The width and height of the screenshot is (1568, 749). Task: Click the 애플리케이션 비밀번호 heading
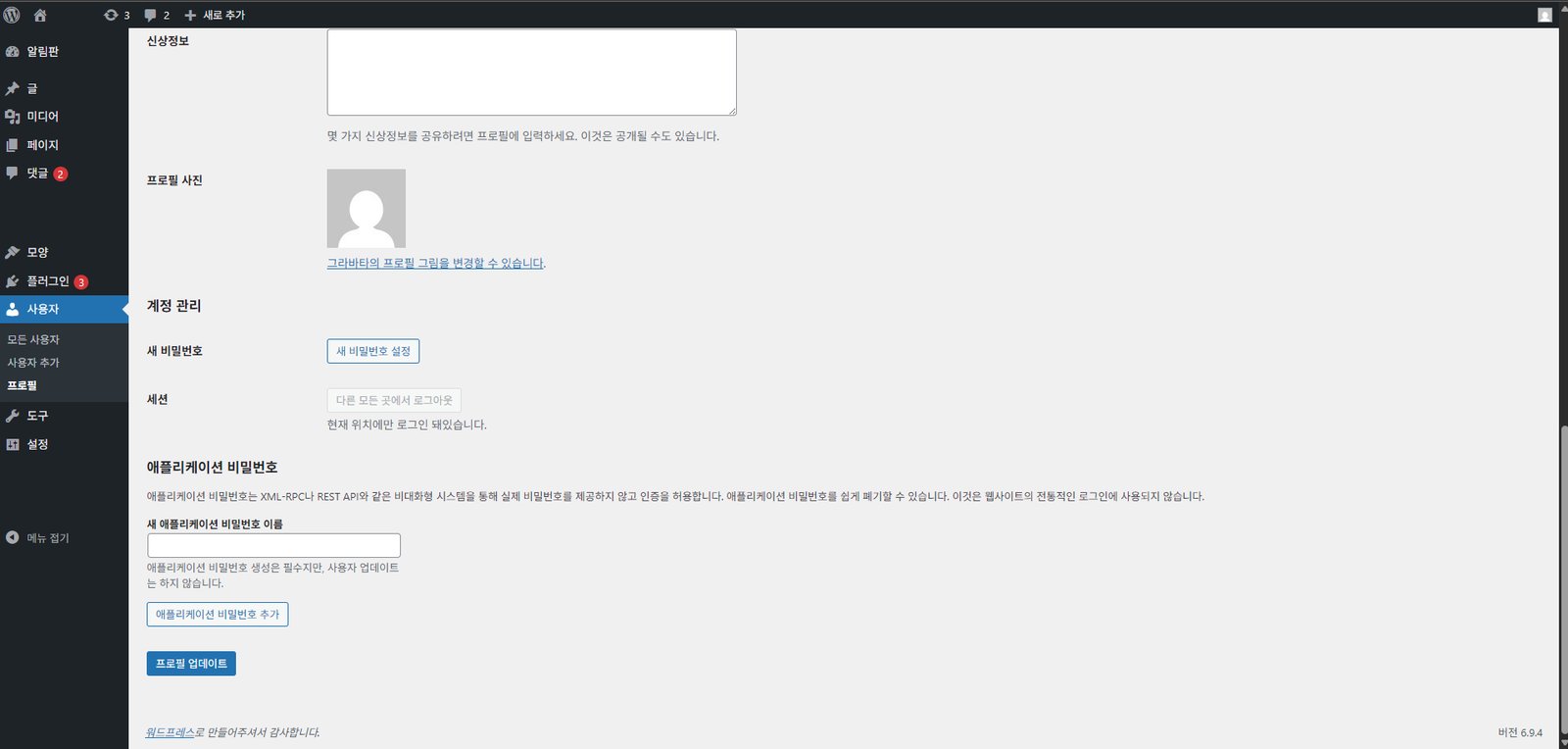tap(213, 468)
